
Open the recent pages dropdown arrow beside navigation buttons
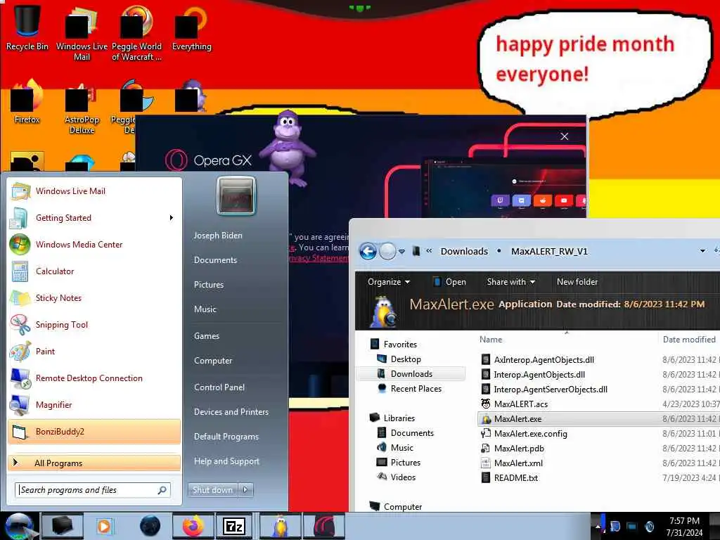pos(401,251)
